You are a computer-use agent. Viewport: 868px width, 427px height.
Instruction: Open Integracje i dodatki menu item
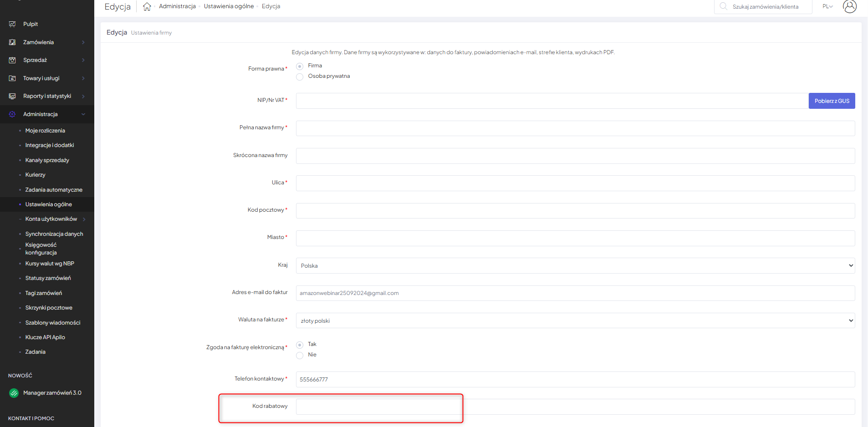click(50, 145)
